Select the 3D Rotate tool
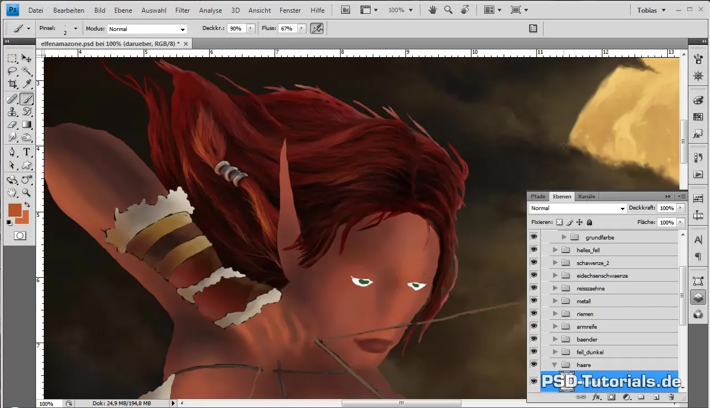Screen dimensions: 710x408 (12, 180)
